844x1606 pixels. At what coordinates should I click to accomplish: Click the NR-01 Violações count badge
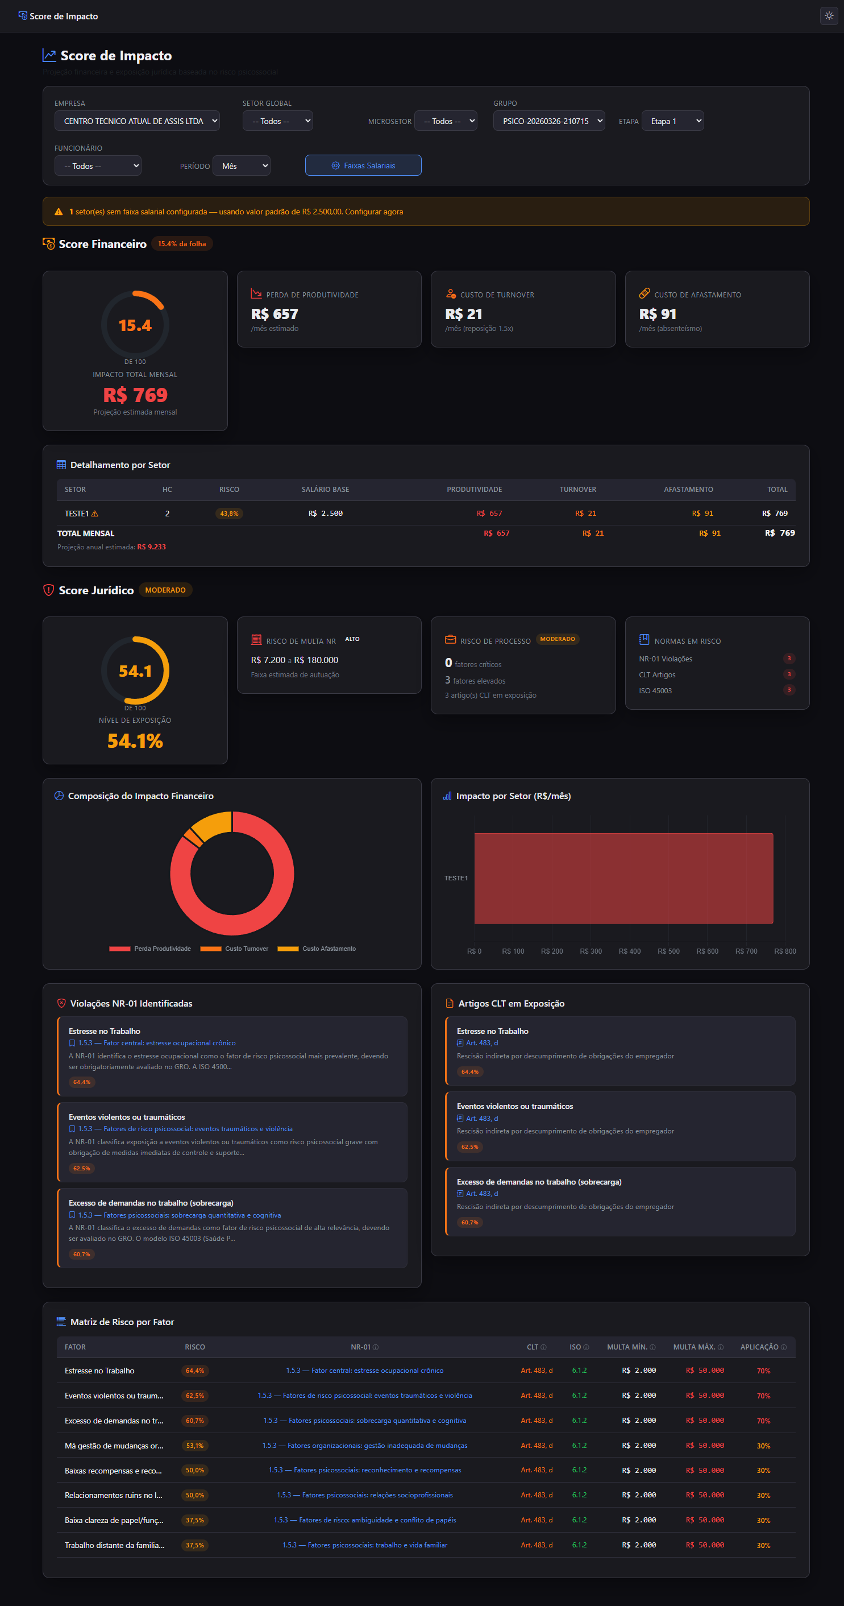pyautogui.click(x=789, y=659)
